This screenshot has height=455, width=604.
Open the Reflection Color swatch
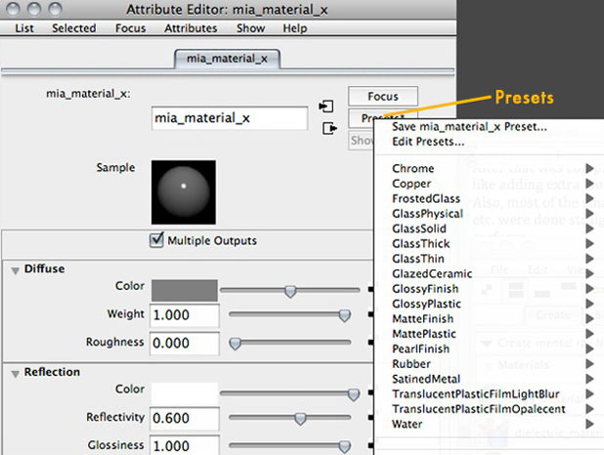coord(185,393)
